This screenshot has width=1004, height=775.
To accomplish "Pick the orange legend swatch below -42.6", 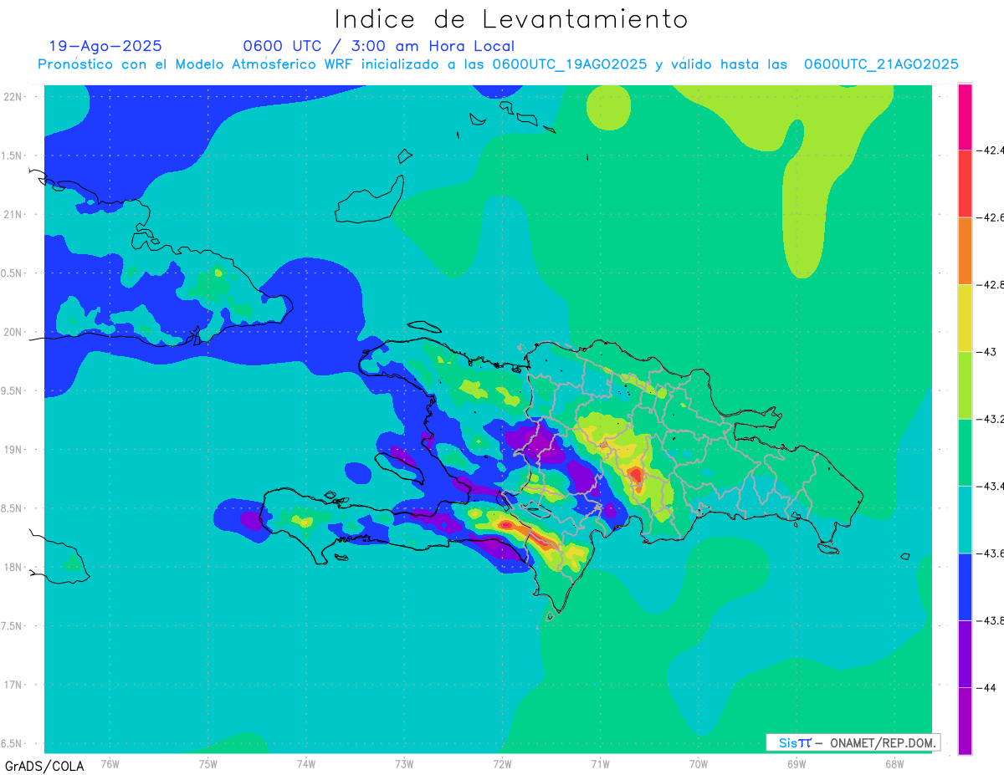I will 965,251.
